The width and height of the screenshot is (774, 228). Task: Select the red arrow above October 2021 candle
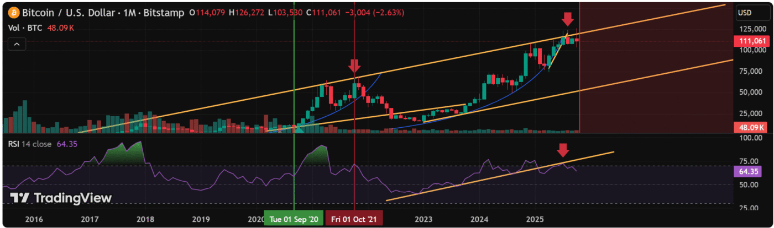pyautogui.click(x=354, y=67)
